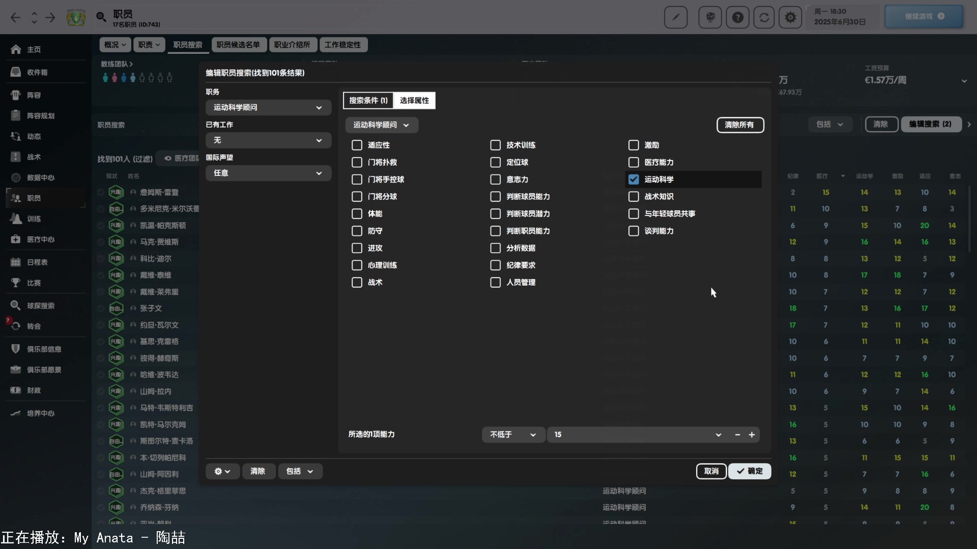Check the 人员管理 checkbox

click(495, 283)
